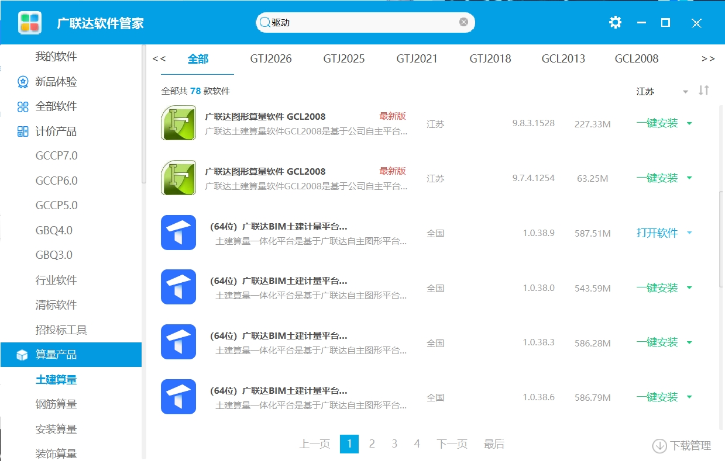Select GCCP6.0 in the sidebar
Viewport: 725px width, 461px height.
pyautogui.click(x=57, y=181)
